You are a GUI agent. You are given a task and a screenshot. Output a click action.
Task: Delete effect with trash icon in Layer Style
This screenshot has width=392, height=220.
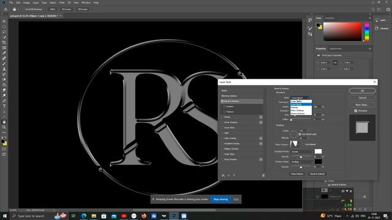263,175
